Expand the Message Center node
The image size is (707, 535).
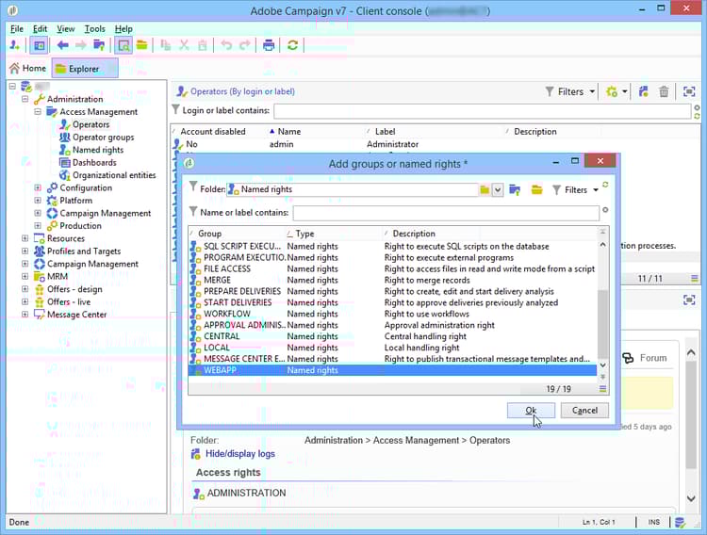25,315
